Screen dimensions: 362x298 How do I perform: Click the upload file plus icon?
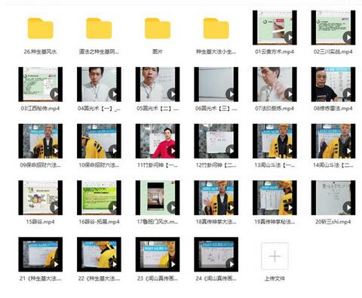275,256
